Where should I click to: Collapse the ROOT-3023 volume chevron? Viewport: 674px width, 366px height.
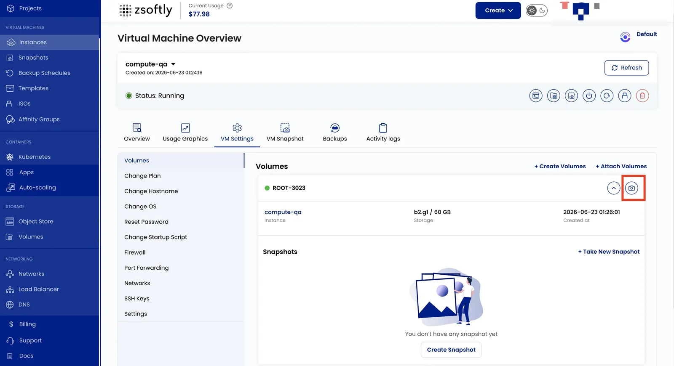tap(614, 188)
